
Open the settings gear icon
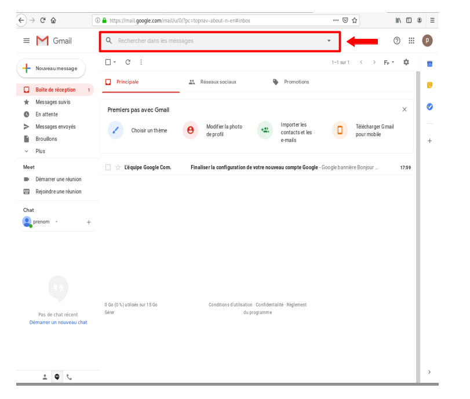pyautogui.click(x=406, y=62)
